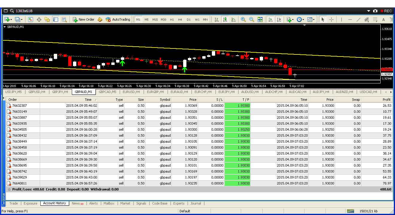Click the MN monthly timeframe button
Viewport: 395px width, 215px height.
click(x=205, y=19)
